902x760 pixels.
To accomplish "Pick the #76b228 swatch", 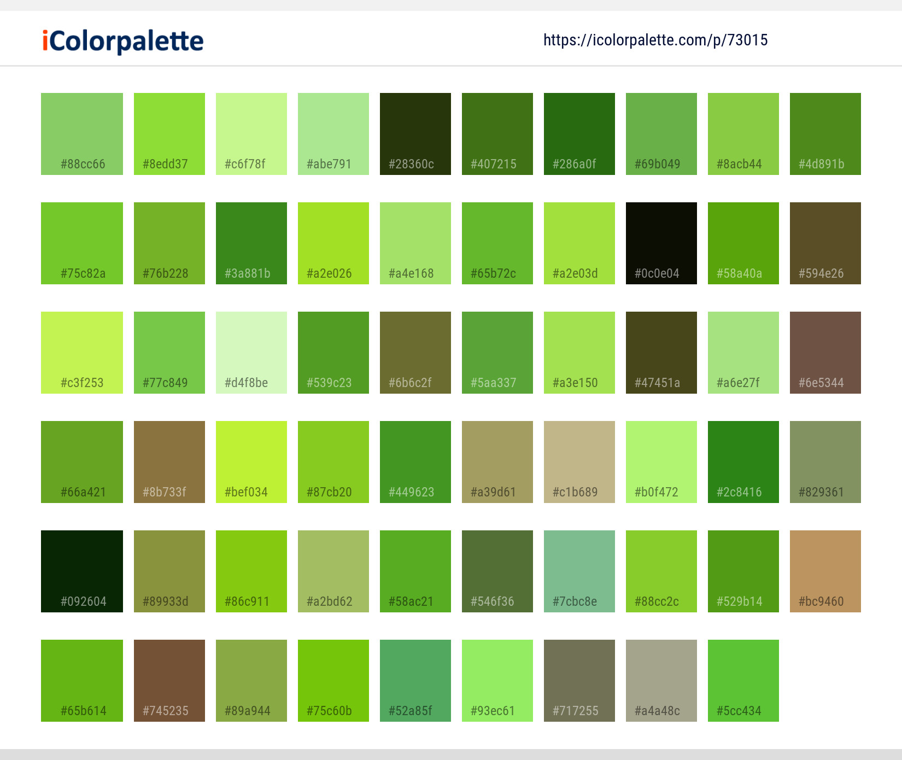I will (x=169, y=243).
